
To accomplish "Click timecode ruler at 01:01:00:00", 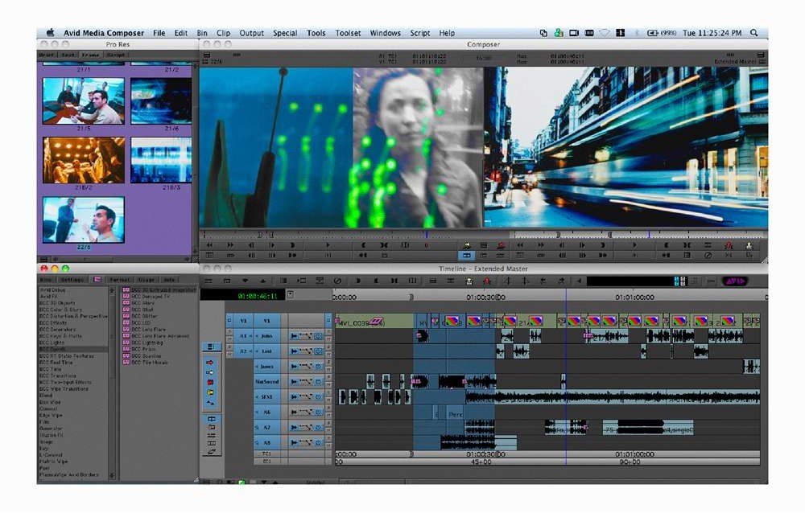I will pyautogui.click(x=634, y=297).
